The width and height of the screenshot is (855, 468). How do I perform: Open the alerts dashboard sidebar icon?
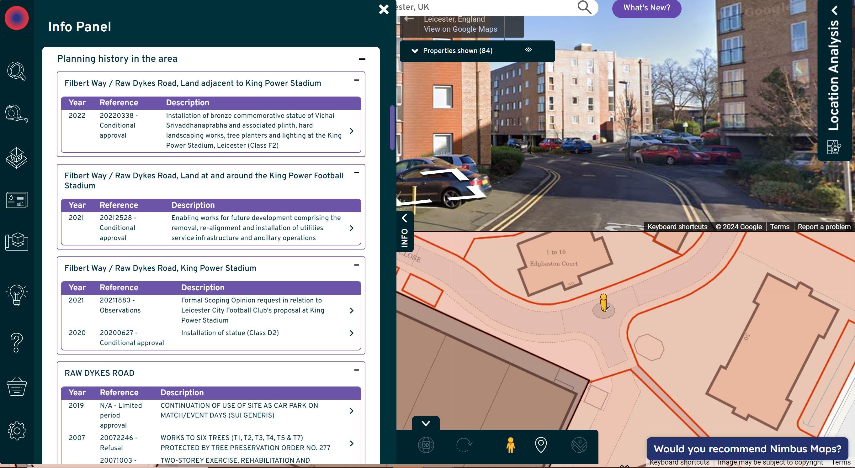click(x=17, y=200)
